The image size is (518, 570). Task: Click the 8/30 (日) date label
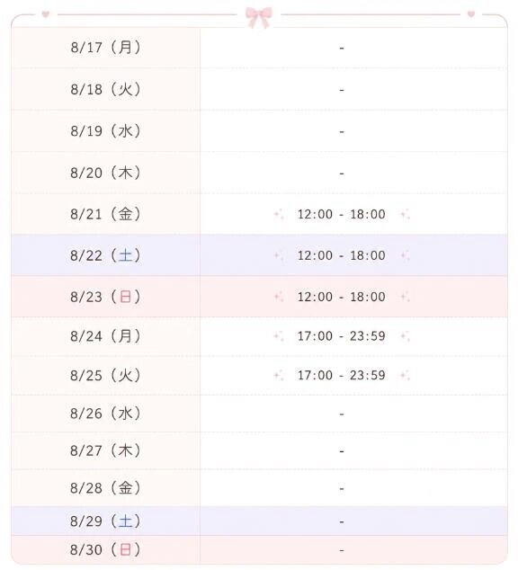[x=105, y=549]
